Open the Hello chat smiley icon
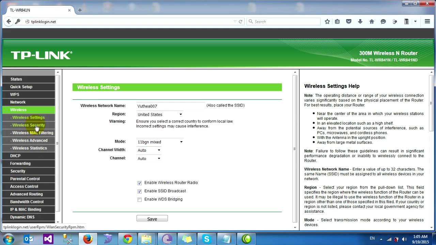 coord(383,21)
